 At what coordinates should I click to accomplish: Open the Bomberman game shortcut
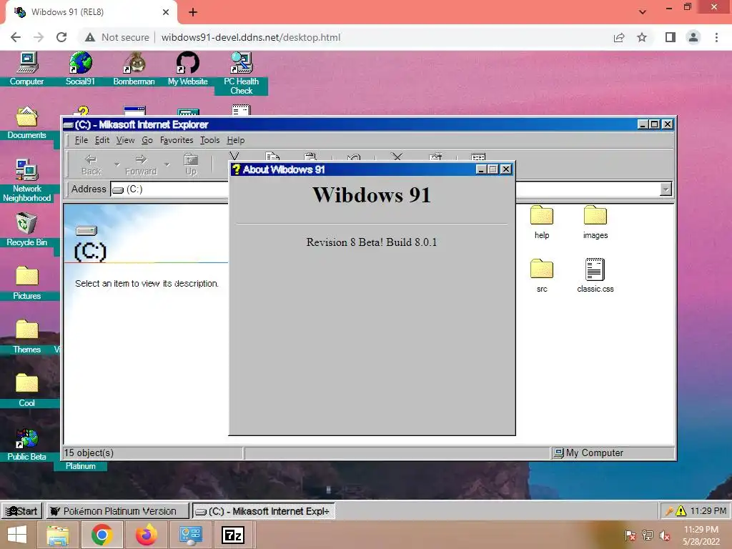click(x=134, y=69)
